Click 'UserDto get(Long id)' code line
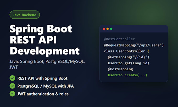 [129, 63]
